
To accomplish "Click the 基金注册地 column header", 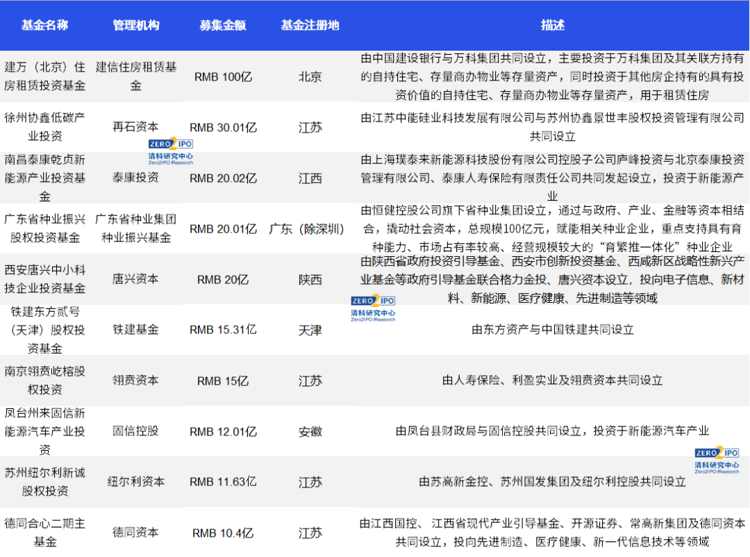I will pyautogui.click(x=310, y=25).
